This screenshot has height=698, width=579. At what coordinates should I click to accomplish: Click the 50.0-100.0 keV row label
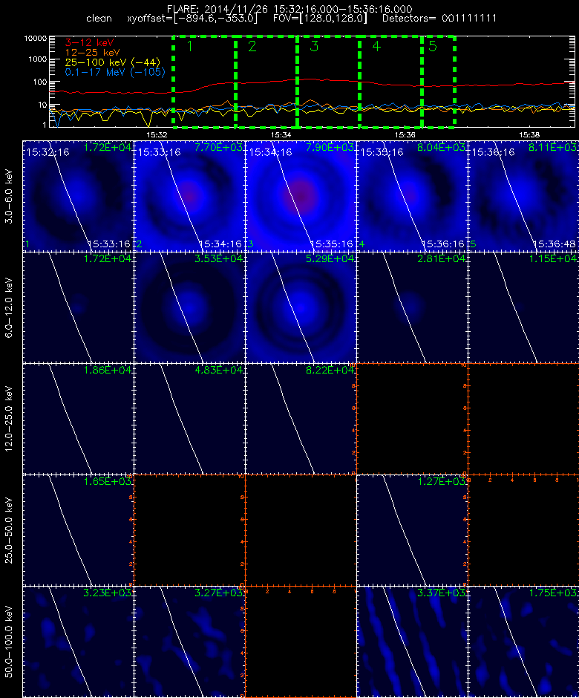10,642
